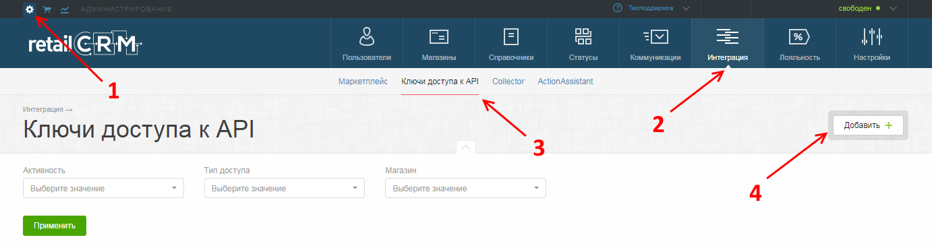
Task: Switch to the Маркетплейс tab
Action: [x=363, y=82]
